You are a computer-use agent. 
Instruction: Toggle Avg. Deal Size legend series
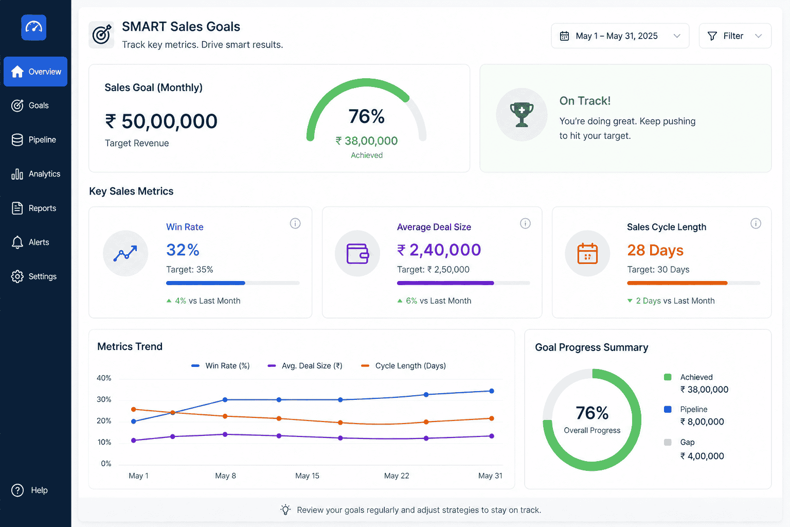pos(305,366)
